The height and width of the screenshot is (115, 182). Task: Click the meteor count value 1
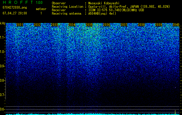(x=41, y=13)
